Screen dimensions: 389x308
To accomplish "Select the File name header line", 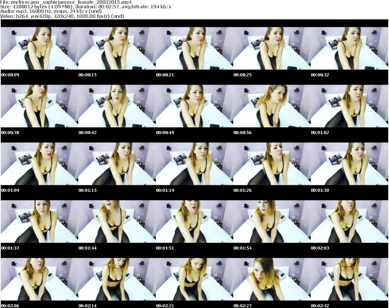I will (66, 2).
